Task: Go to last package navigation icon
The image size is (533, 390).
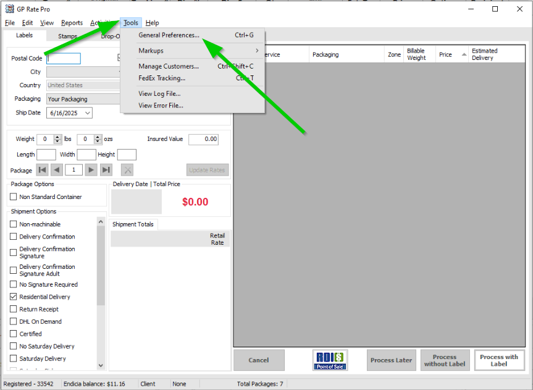Action: tap(106, 169)
